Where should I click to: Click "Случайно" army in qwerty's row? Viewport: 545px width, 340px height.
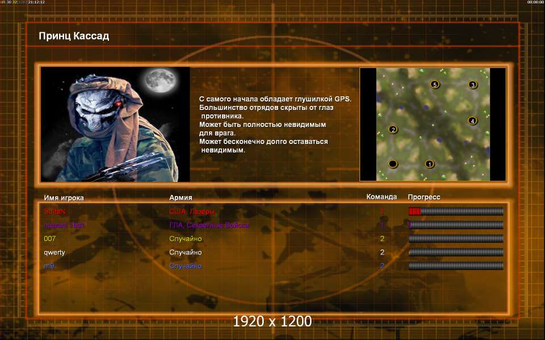tap(186, 252)
